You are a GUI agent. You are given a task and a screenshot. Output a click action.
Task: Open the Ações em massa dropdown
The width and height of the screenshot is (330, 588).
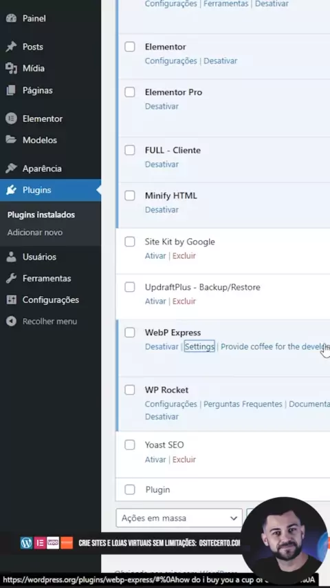point(179,518)
